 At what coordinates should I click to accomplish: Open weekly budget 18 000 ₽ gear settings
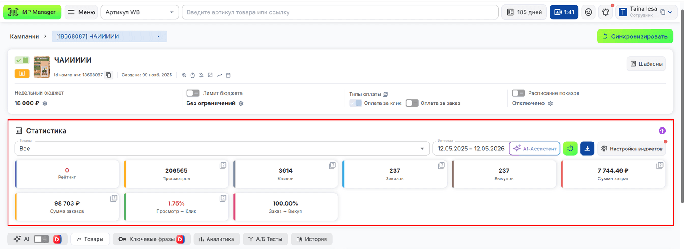[x=45, y=103]
